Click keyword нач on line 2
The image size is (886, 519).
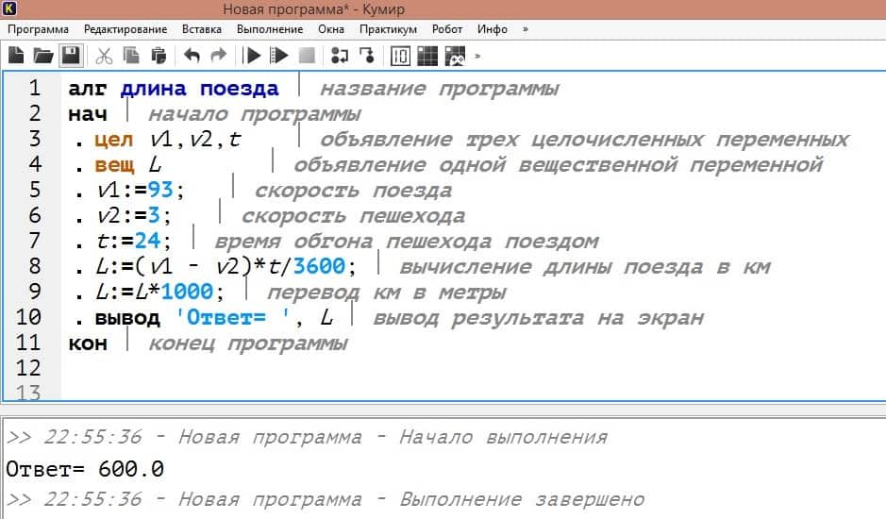tap(88, 113)
